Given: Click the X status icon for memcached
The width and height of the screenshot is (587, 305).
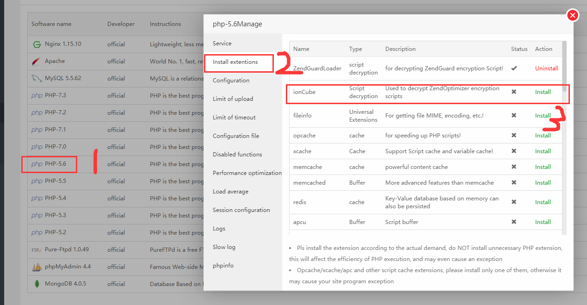Looking at the screenshot, I should point(514,183).
